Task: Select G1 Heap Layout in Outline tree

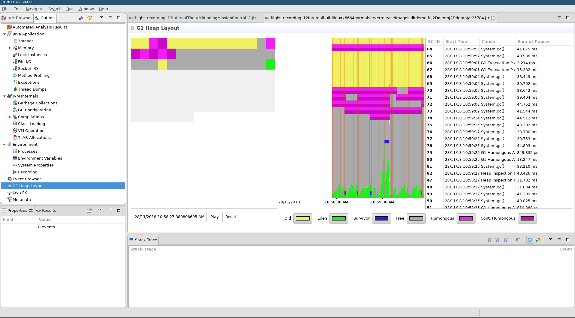Action: tap(63, 186)
